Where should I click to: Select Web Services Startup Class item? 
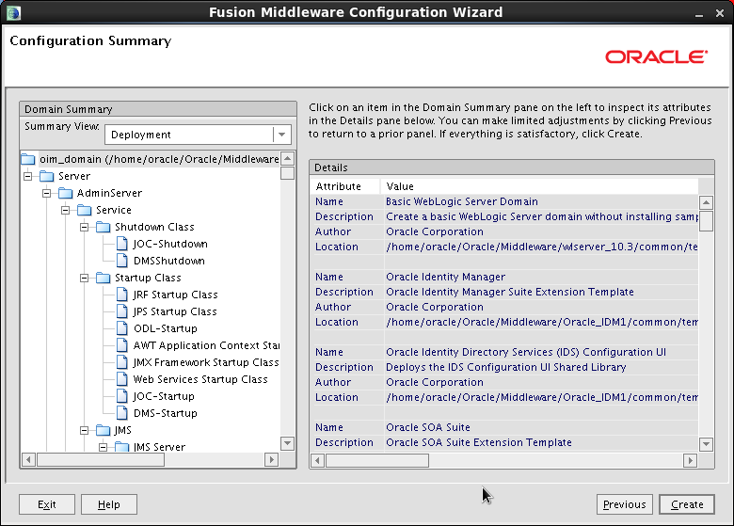[x=200, y=379]
